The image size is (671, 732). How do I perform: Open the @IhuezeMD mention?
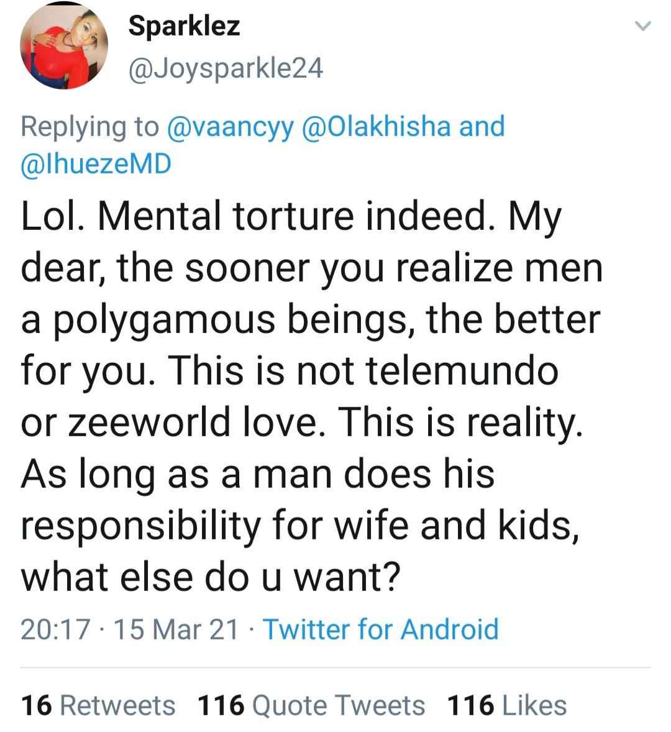point(96,163)
